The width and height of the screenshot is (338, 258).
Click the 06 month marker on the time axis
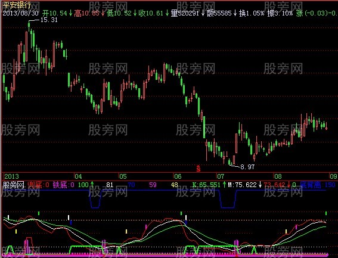click(178, 176)
